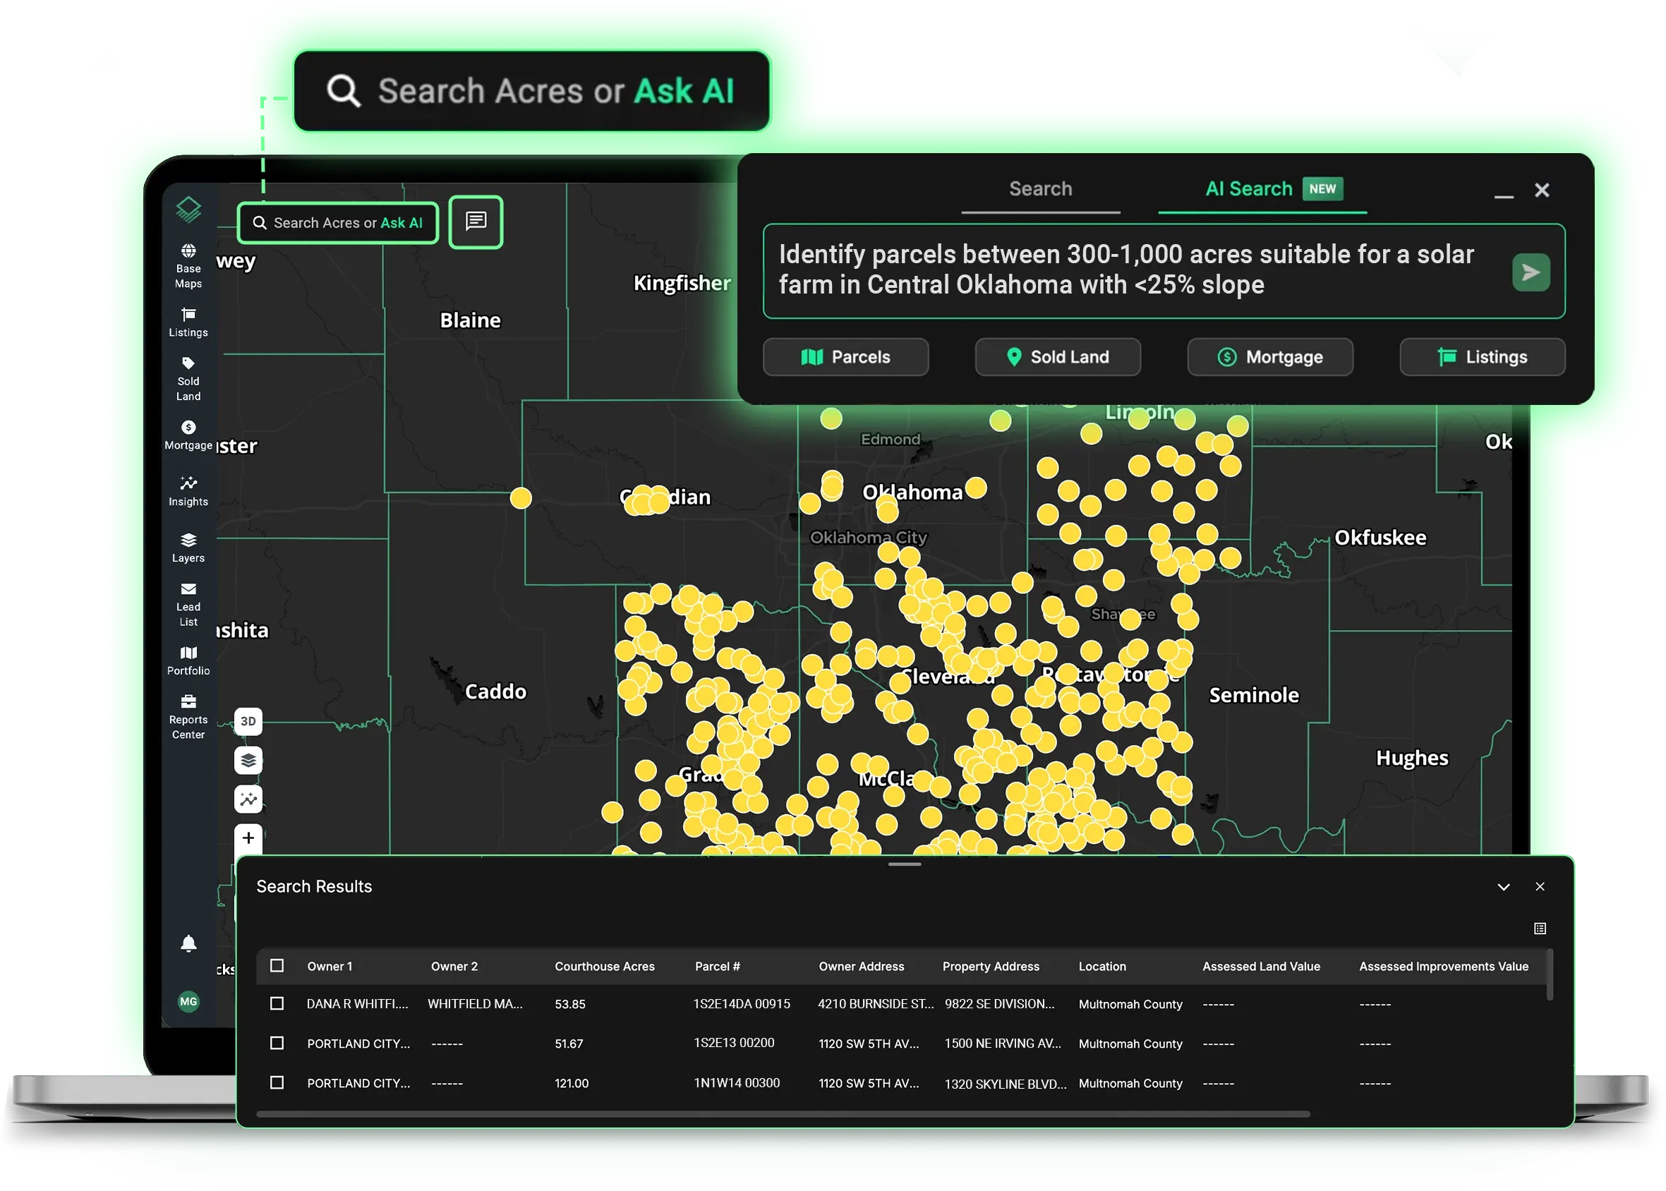Close the Search Results panel
This screenshot has width=1666, height=1191.
click(1540, 887)
